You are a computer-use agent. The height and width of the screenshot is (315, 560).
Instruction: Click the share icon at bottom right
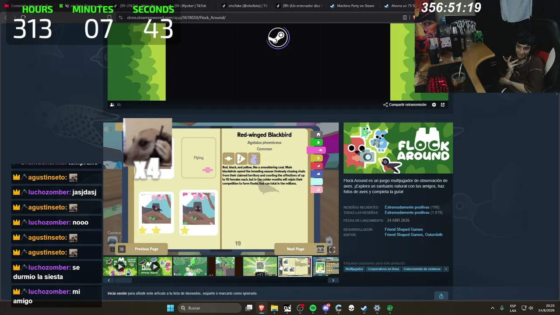[x=441, y=296]
